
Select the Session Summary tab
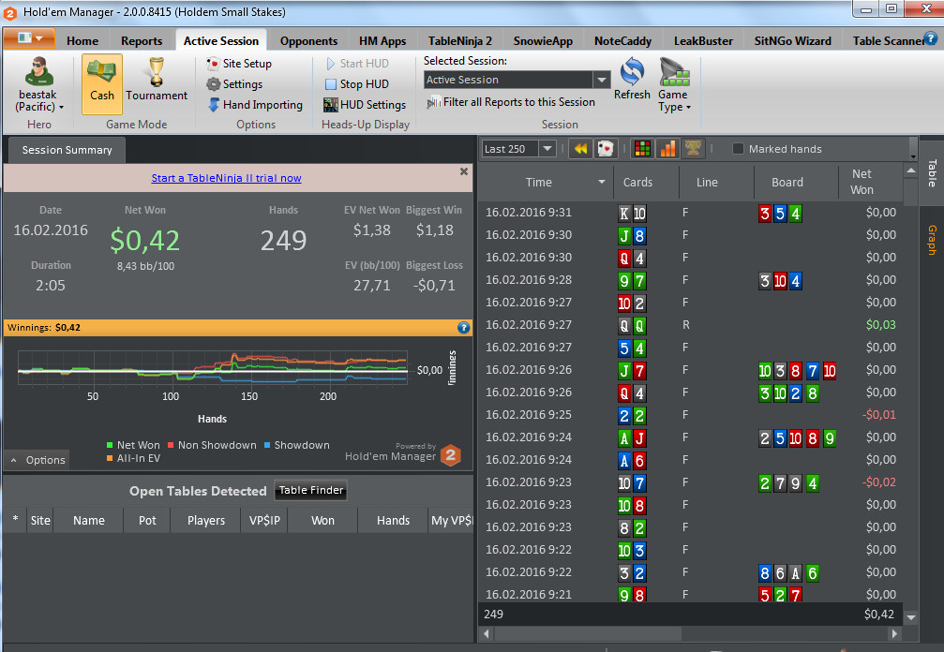coord(67,150)
